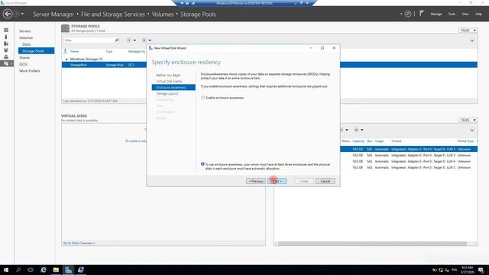Select File and Storage Services icon
The height and width of the screenshot is (275, 489).
(6, 63)
